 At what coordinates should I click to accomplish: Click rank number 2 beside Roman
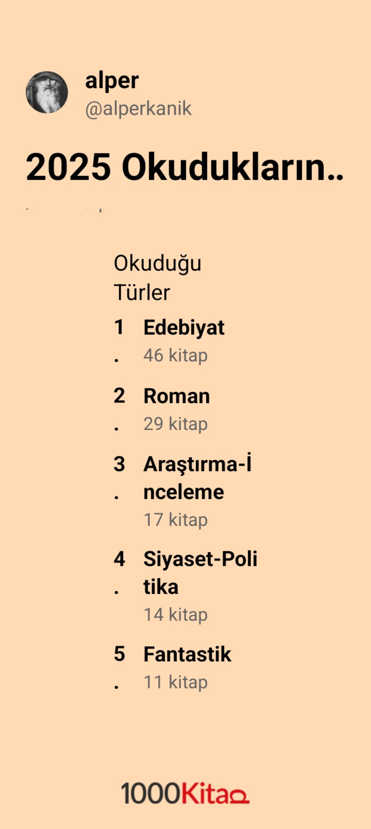click(x=119, y=396)
